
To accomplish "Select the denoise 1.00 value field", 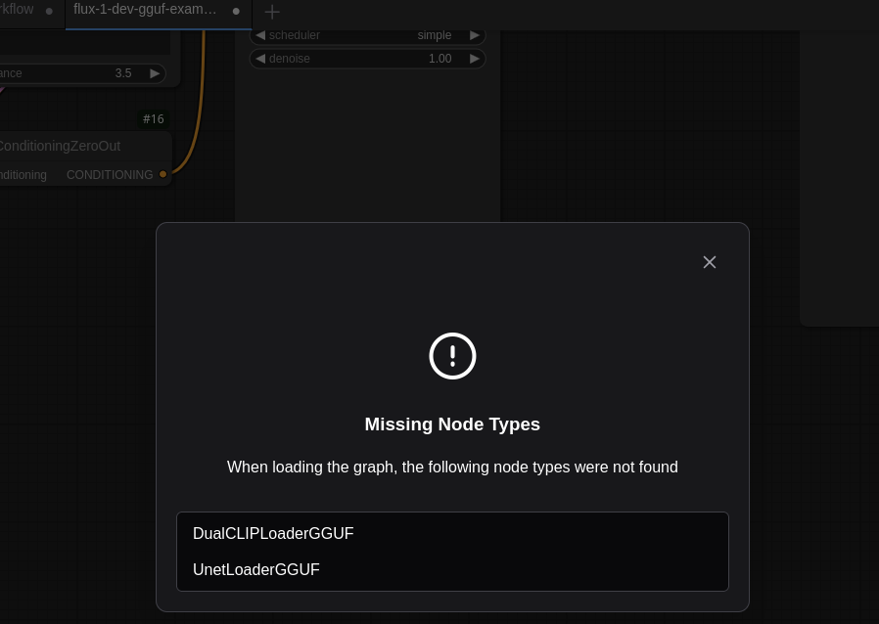I will coord(367,59).
